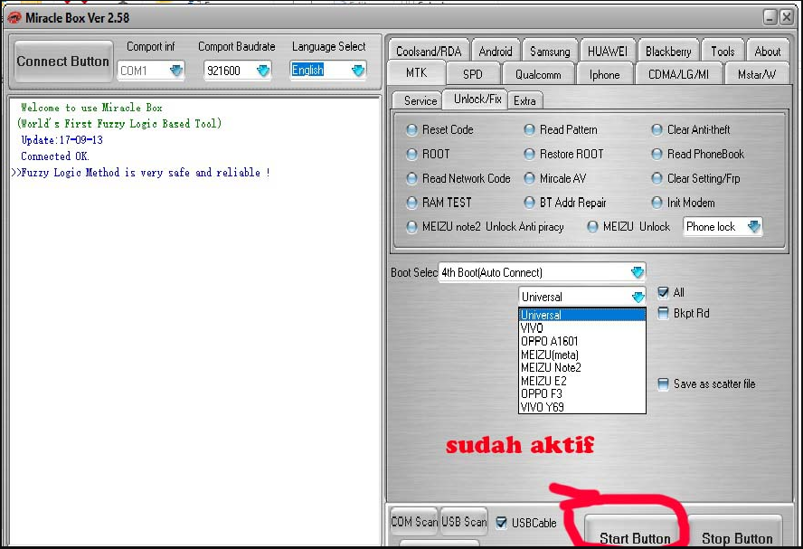This screenshot has width=803, height=549.
Task: Select the Iphone tab
Action: [x=604, y=74]
